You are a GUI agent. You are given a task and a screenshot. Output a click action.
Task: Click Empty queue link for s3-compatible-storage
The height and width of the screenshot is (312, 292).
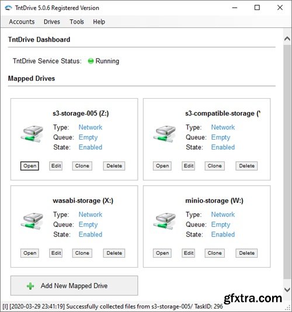coord(221,137)
